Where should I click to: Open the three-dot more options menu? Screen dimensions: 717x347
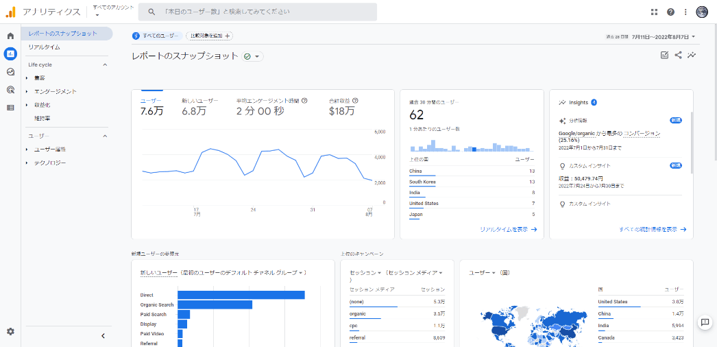pos(685,12)
